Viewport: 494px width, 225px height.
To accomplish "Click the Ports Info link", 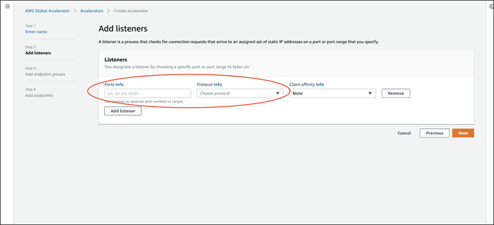I will point(119,84).
